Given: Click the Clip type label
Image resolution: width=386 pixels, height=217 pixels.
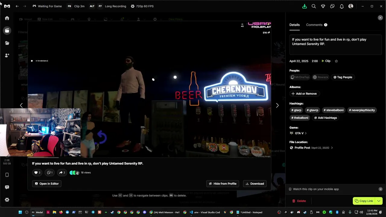Looking at the screenshot, I should pos(326,61).
